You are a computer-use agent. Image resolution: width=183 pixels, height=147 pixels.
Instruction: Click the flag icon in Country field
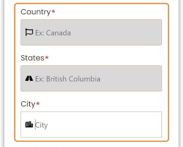pyautogui.click(x=29, y=32)
